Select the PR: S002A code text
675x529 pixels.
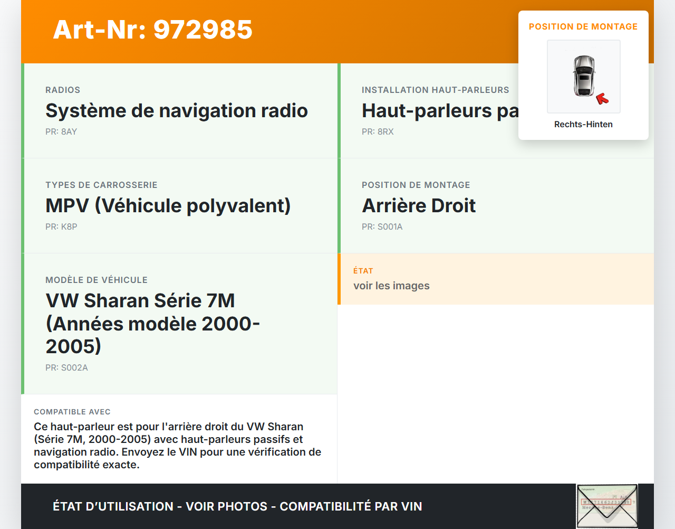(66, 367)
